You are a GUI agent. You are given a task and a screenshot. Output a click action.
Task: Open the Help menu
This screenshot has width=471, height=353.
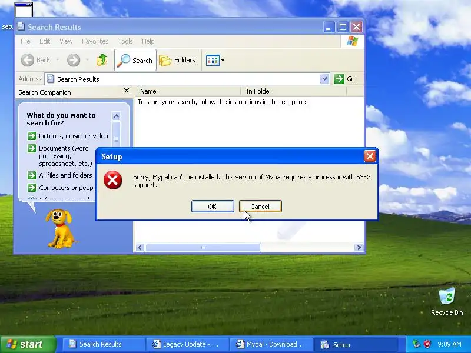click(x=148, y=41)
